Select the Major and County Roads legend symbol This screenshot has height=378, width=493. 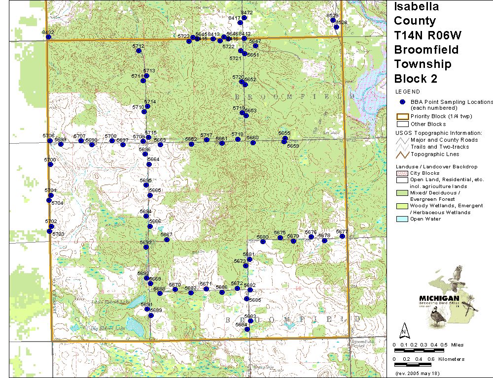[x=402, y=140]
